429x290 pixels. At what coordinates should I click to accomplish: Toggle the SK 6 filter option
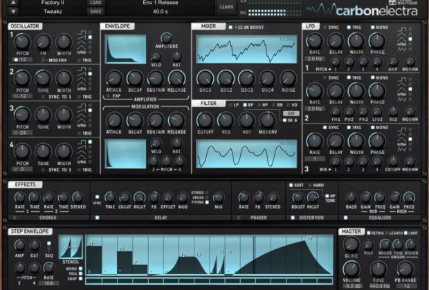pyautogui.click(x=285, y=120)
